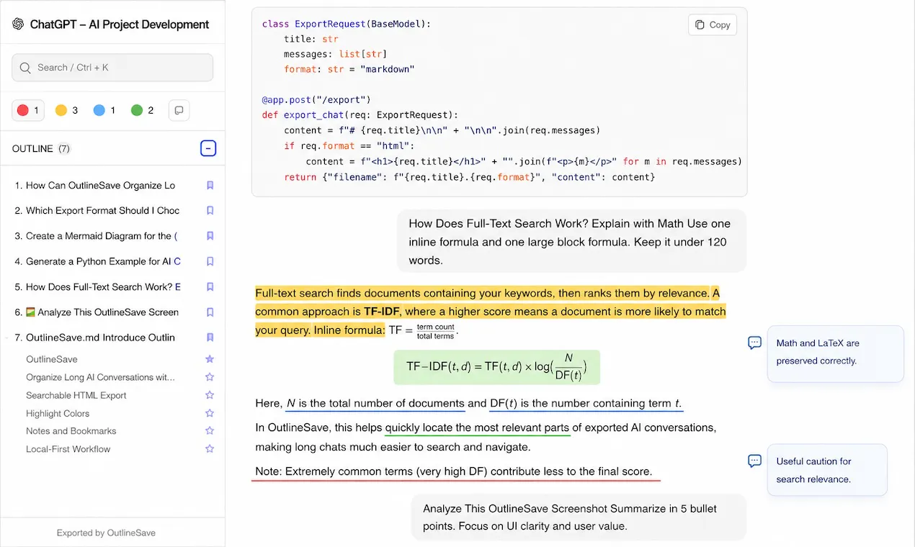Click the 'ChatGPT – AI Project Development' title
The image size is (915, 547).
(x=120, y=24)
